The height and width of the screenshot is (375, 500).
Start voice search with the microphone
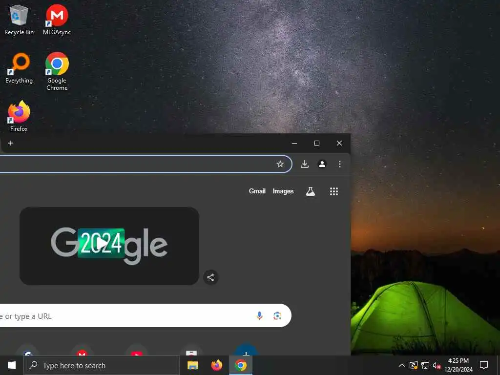[x=260, y=316]
